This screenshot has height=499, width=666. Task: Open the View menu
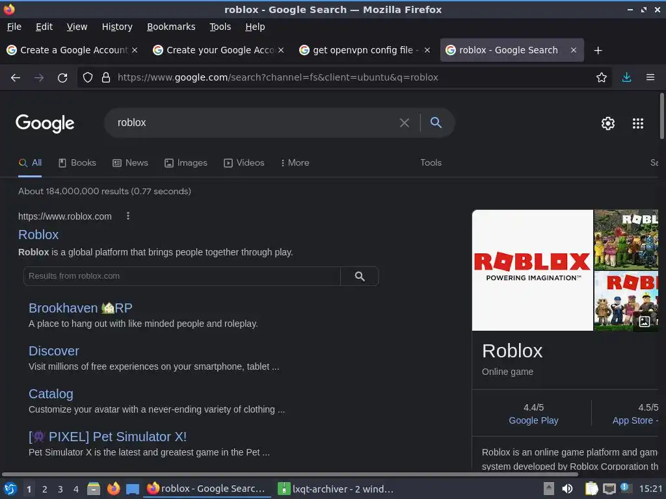tap(77, 27)
